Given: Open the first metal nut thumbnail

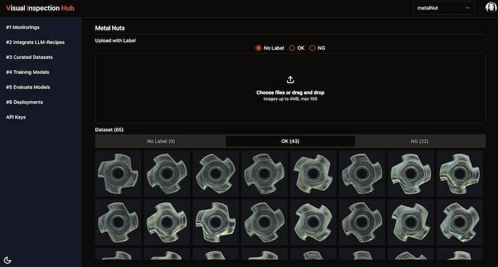Looking at the screenshot, I should click(118, 174).
